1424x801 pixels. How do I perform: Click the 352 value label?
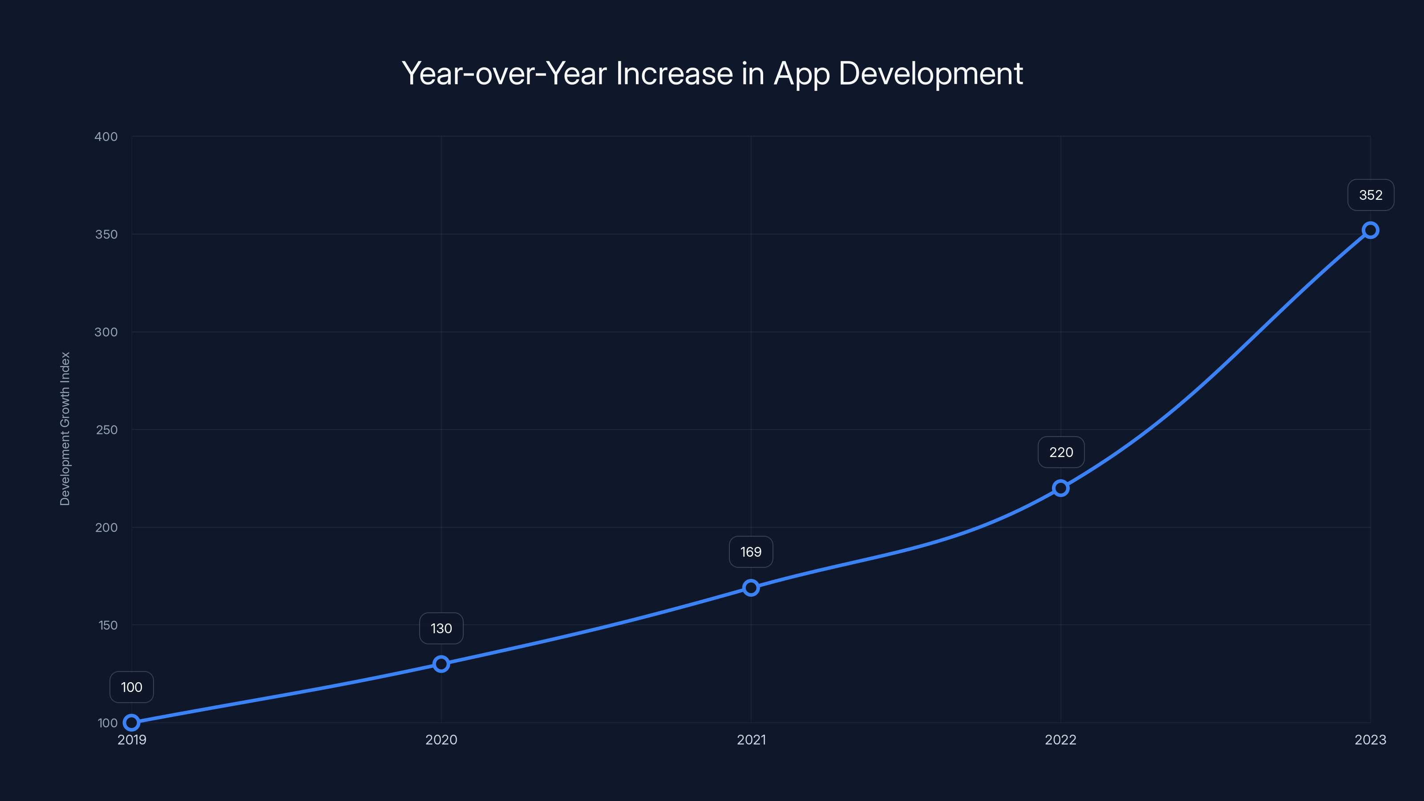(x=1370, y=194)
